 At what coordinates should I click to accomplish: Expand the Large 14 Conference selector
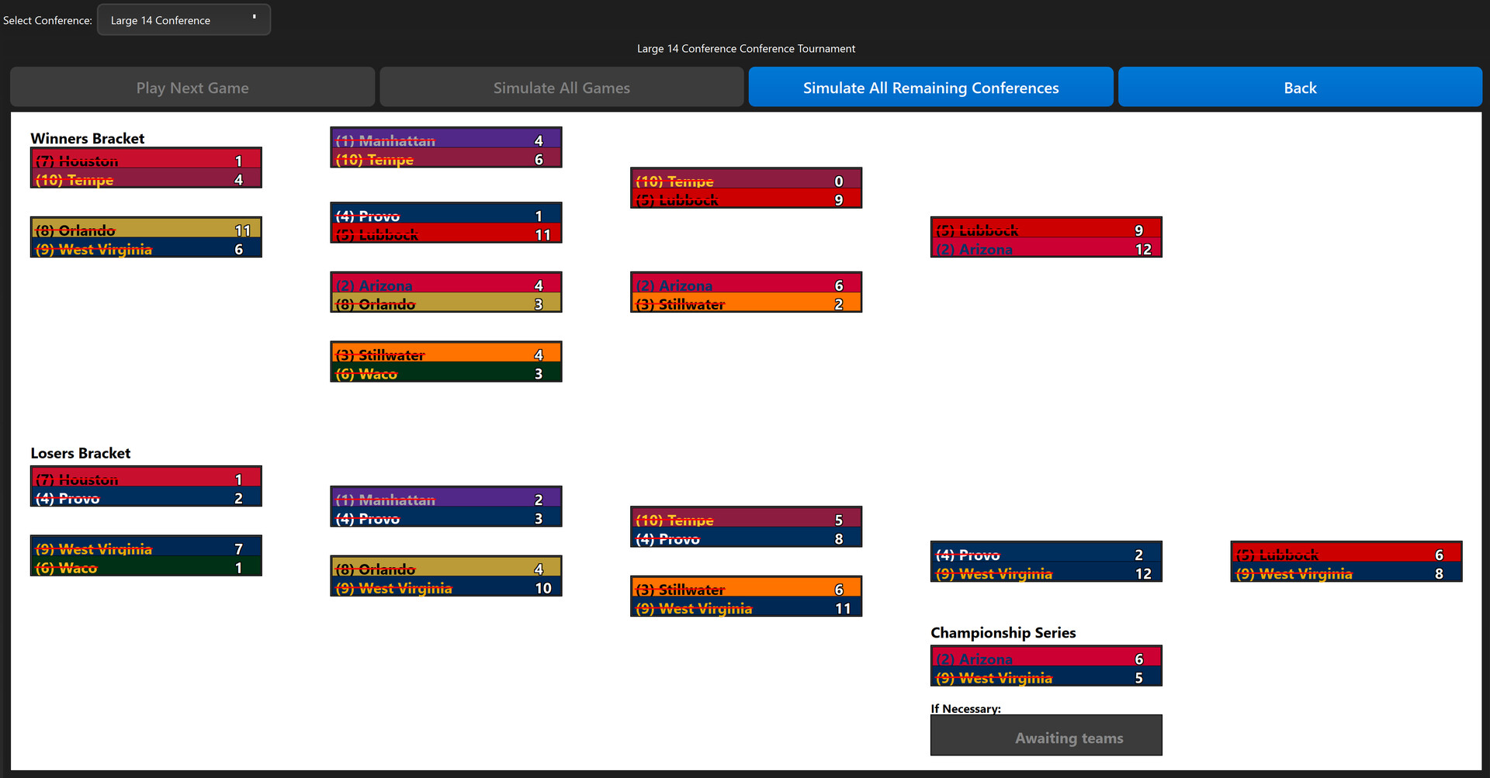(x=183, y=19)
